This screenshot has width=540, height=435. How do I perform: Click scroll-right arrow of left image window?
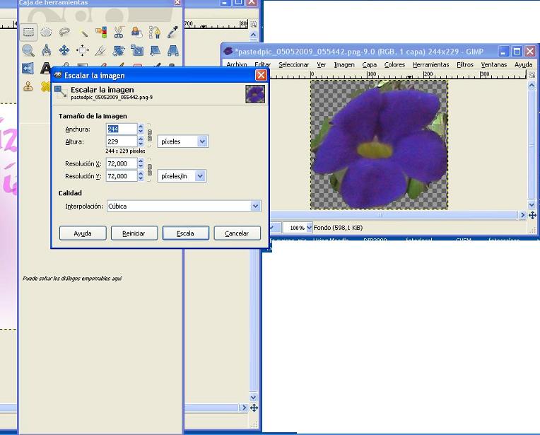244,408
